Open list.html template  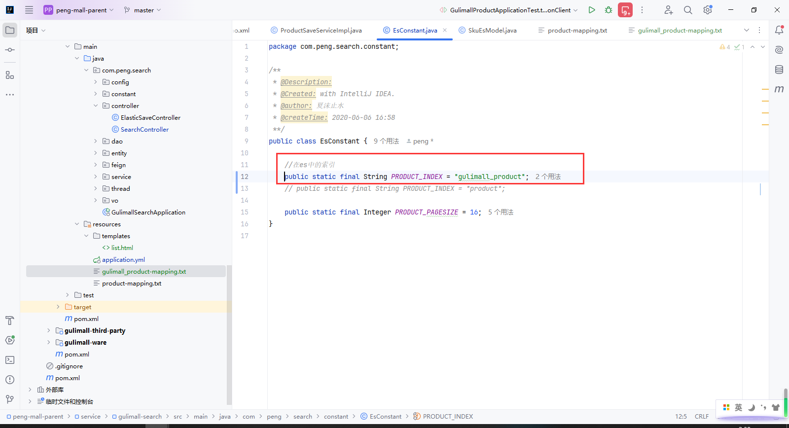point(122,248)
